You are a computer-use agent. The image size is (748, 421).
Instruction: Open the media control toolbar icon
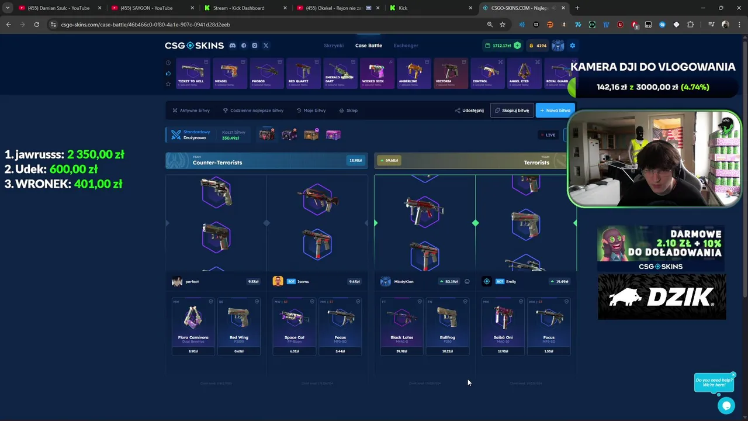[711, 25]
